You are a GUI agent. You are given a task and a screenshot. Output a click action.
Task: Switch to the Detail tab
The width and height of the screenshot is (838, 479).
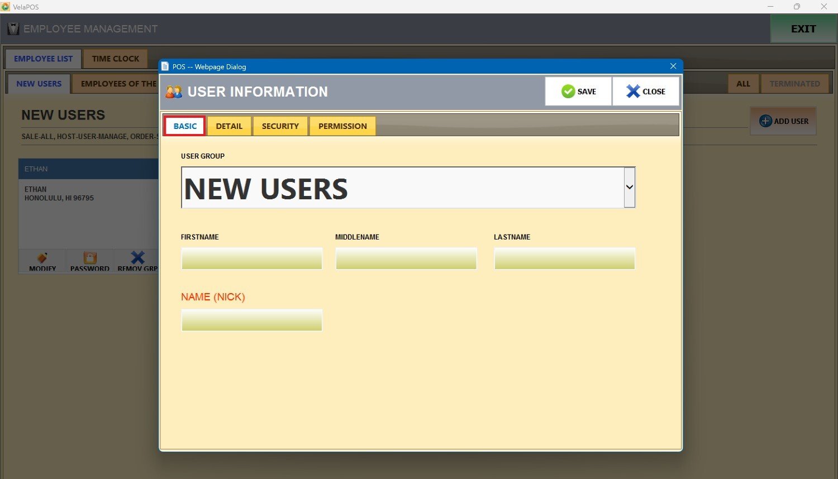tap(229, 126)
